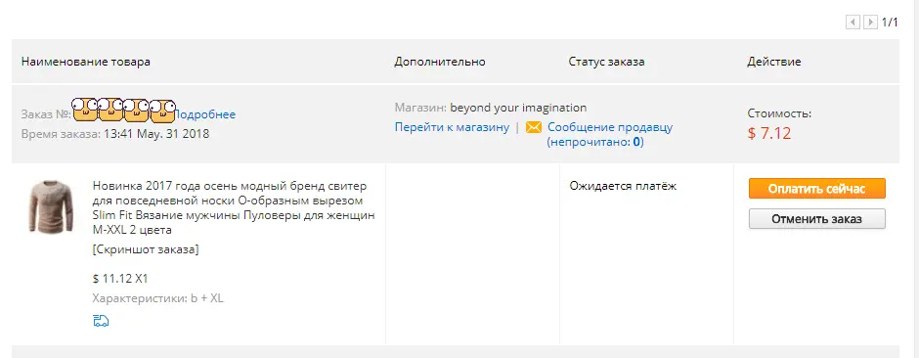Screen dimensions: 919x358
Task: Click the Статус заказа column header
Action: coord(606,62)
